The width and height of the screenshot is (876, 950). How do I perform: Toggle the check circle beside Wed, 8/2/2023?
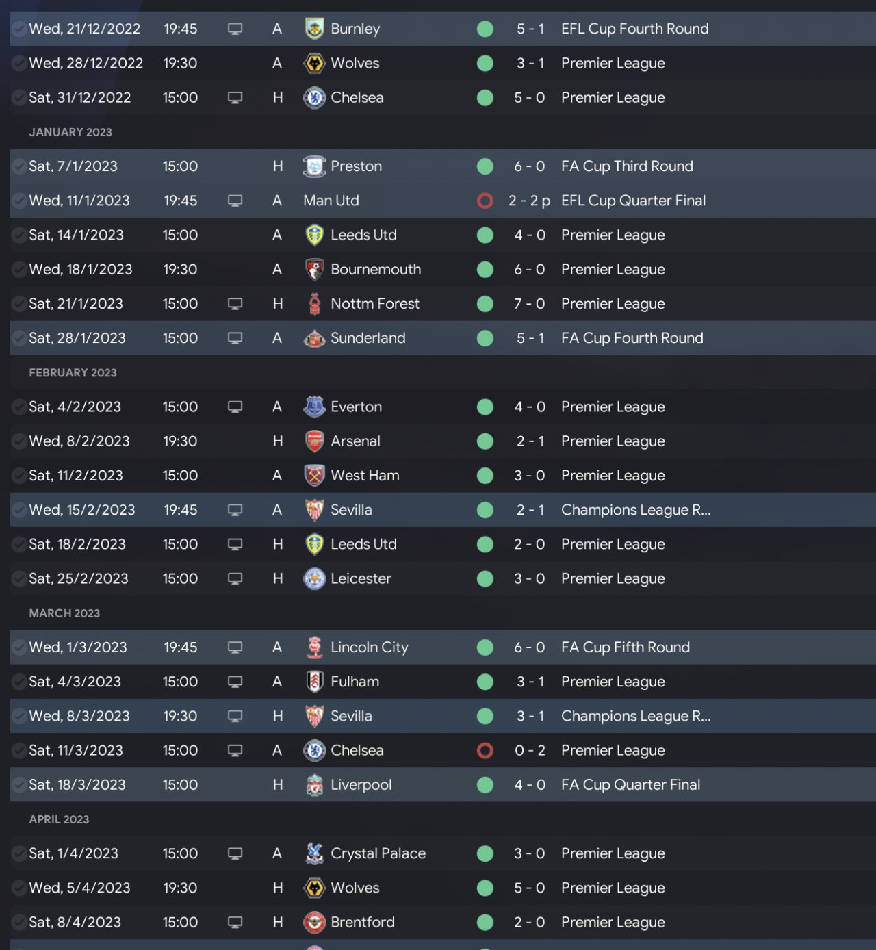[19, 441]
